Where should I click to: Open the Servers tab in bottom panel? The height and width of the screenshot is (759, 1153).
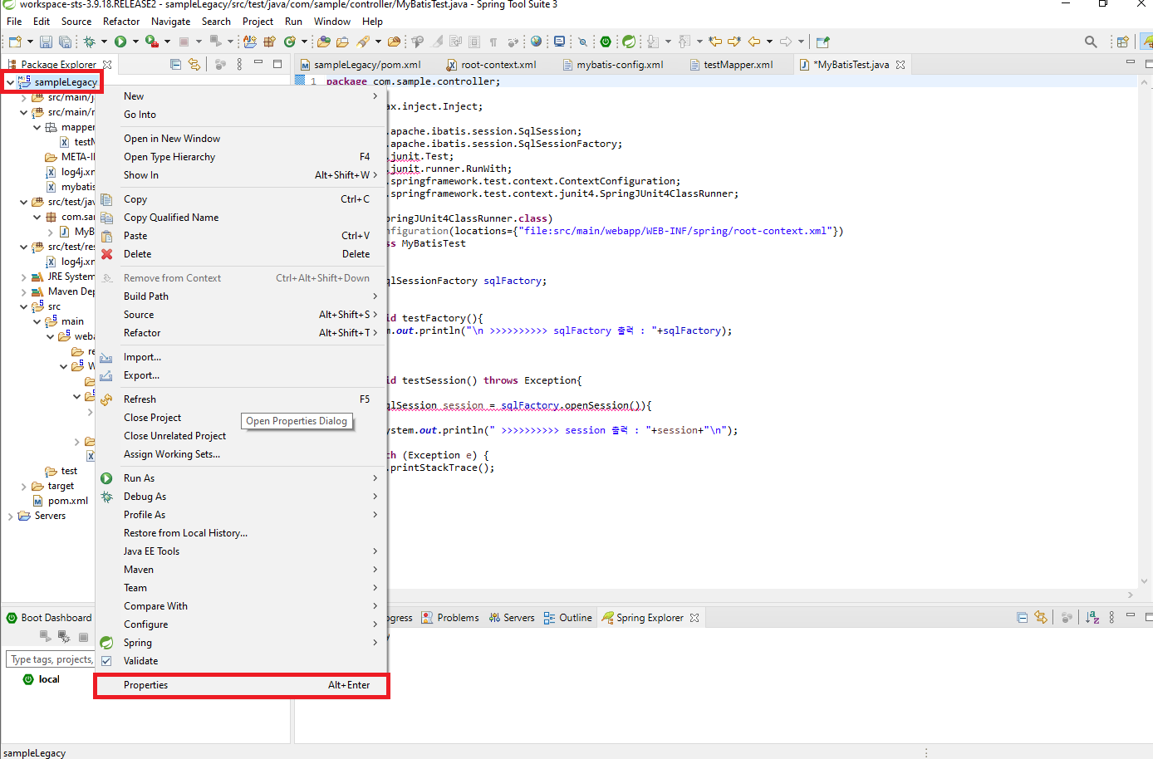pyautogui.click(x=512, y=618)
